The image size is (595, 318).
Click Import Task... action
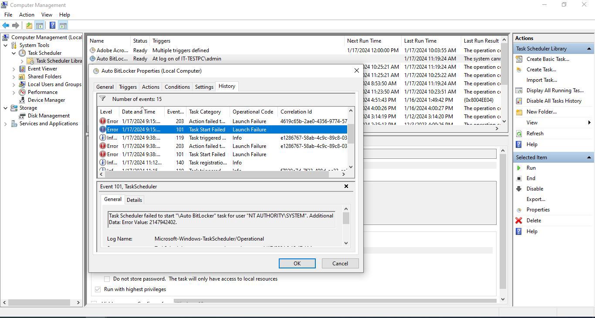point(541,80)
